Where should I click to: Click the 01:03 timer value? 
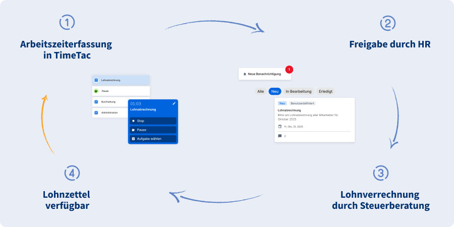(136, 103)
